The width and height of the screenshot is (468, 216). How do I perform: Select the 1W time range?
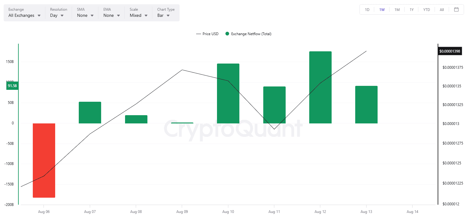(382, 10)
